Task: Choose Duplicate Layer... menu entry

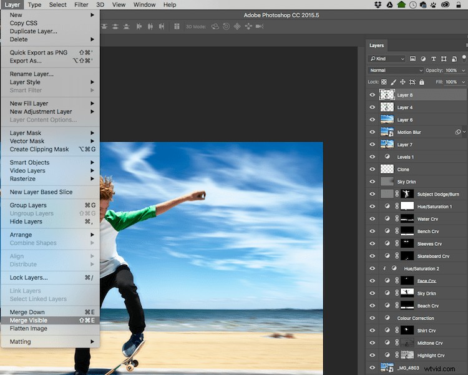Action: tap(50, 31)
